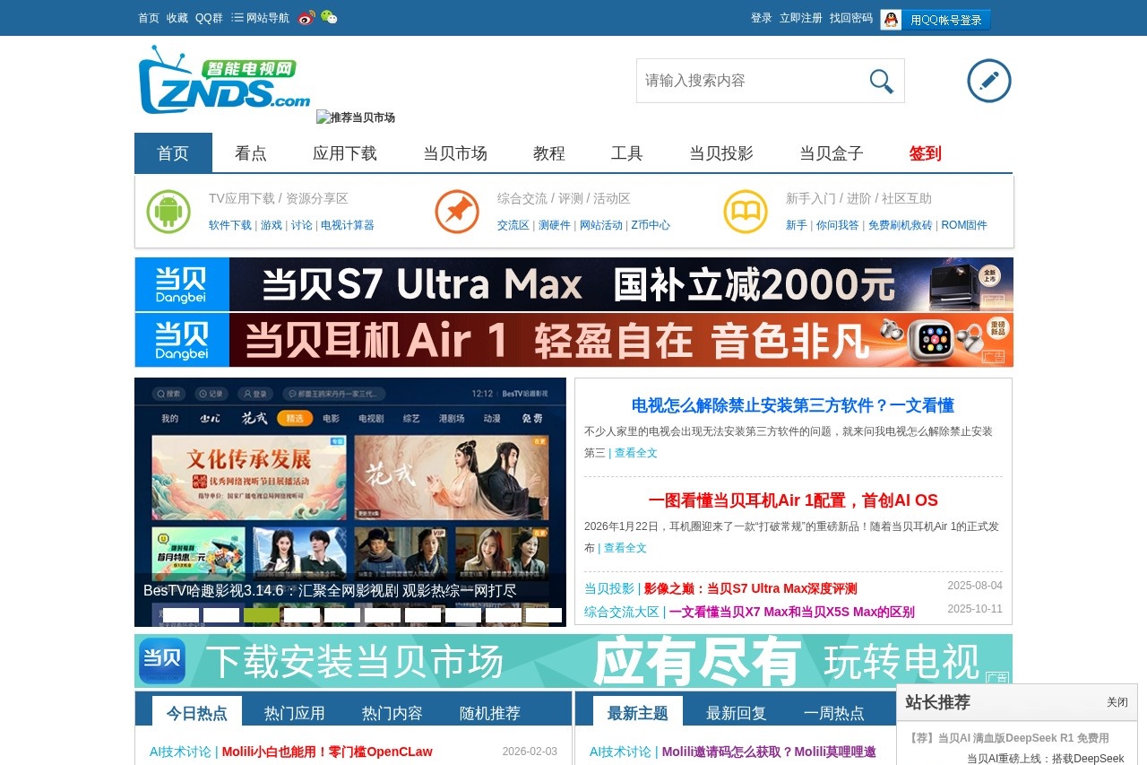Open 一文看懂当贝X7 Max和当贝X5S Max的区别
The image size is (1147, 765).
[x=792, y=613]
